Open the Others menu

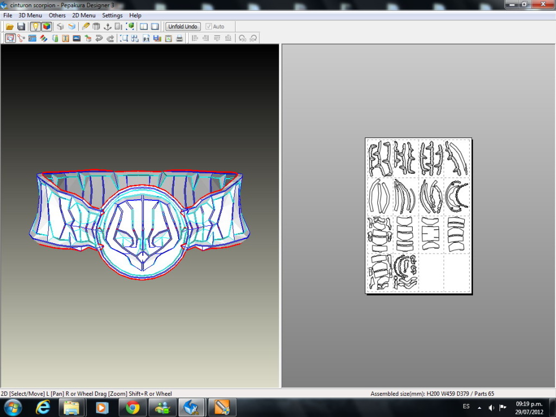pos(57,15)
